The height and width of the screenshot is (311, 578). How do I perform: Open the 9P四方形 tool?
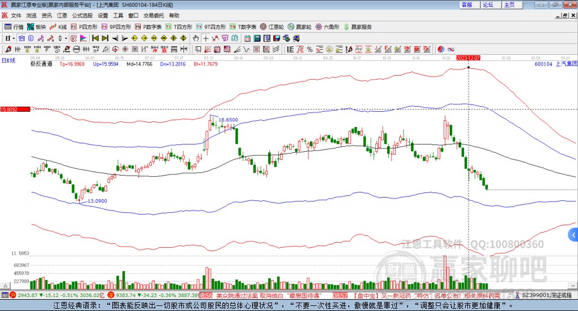(x=116, y=27)
